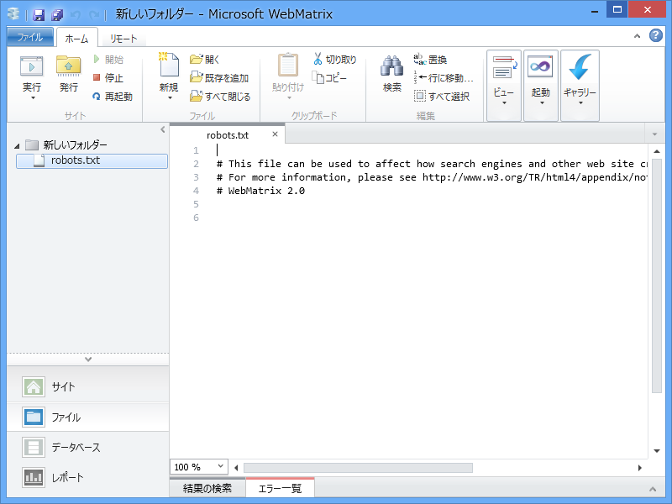Open the Gallery (ギャラリー) icon

click(x=580, y=68)
